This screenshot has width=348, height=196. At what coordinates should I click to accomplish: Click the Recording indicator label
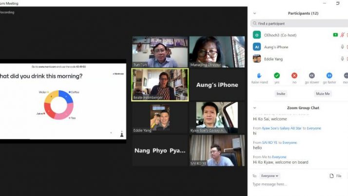[7, 12]
